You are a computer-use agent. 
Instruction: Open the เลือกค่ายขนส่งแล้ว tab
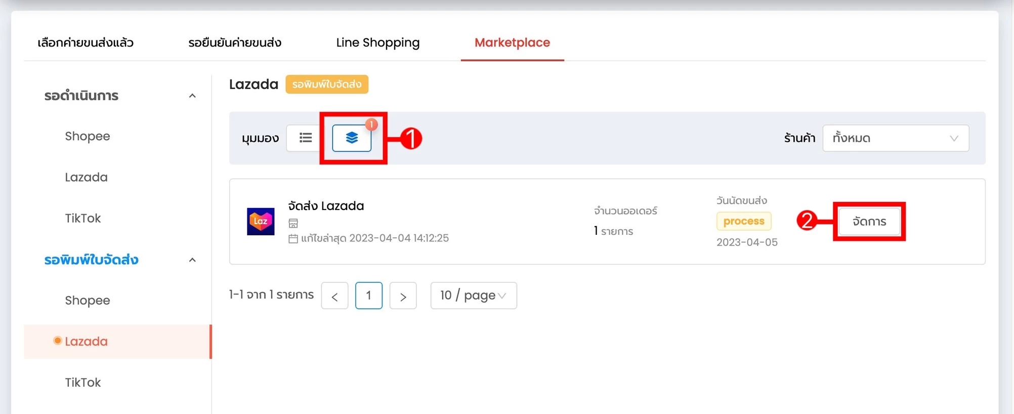[86, 43]
